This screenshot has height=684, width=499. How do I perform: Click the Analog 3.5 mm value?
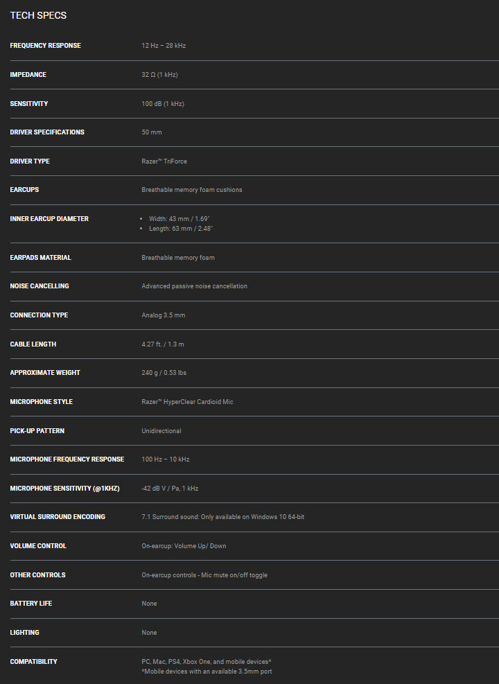[x=163, y=315]
